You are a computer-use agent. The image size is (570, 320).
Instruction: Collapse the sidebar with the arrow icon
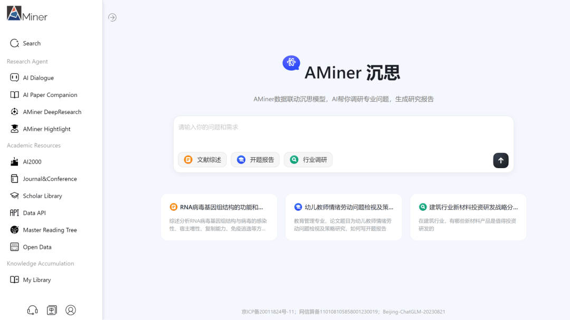click(x=112, y=17)
